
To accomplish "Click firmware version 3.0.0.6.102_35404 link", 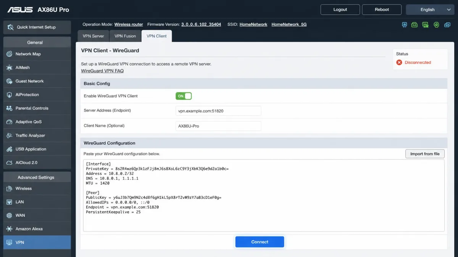I will click(x=201, y=24).
